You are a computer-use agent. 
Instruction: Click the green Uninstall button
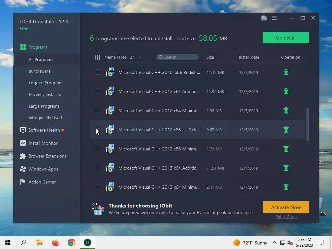pos(286,38)
